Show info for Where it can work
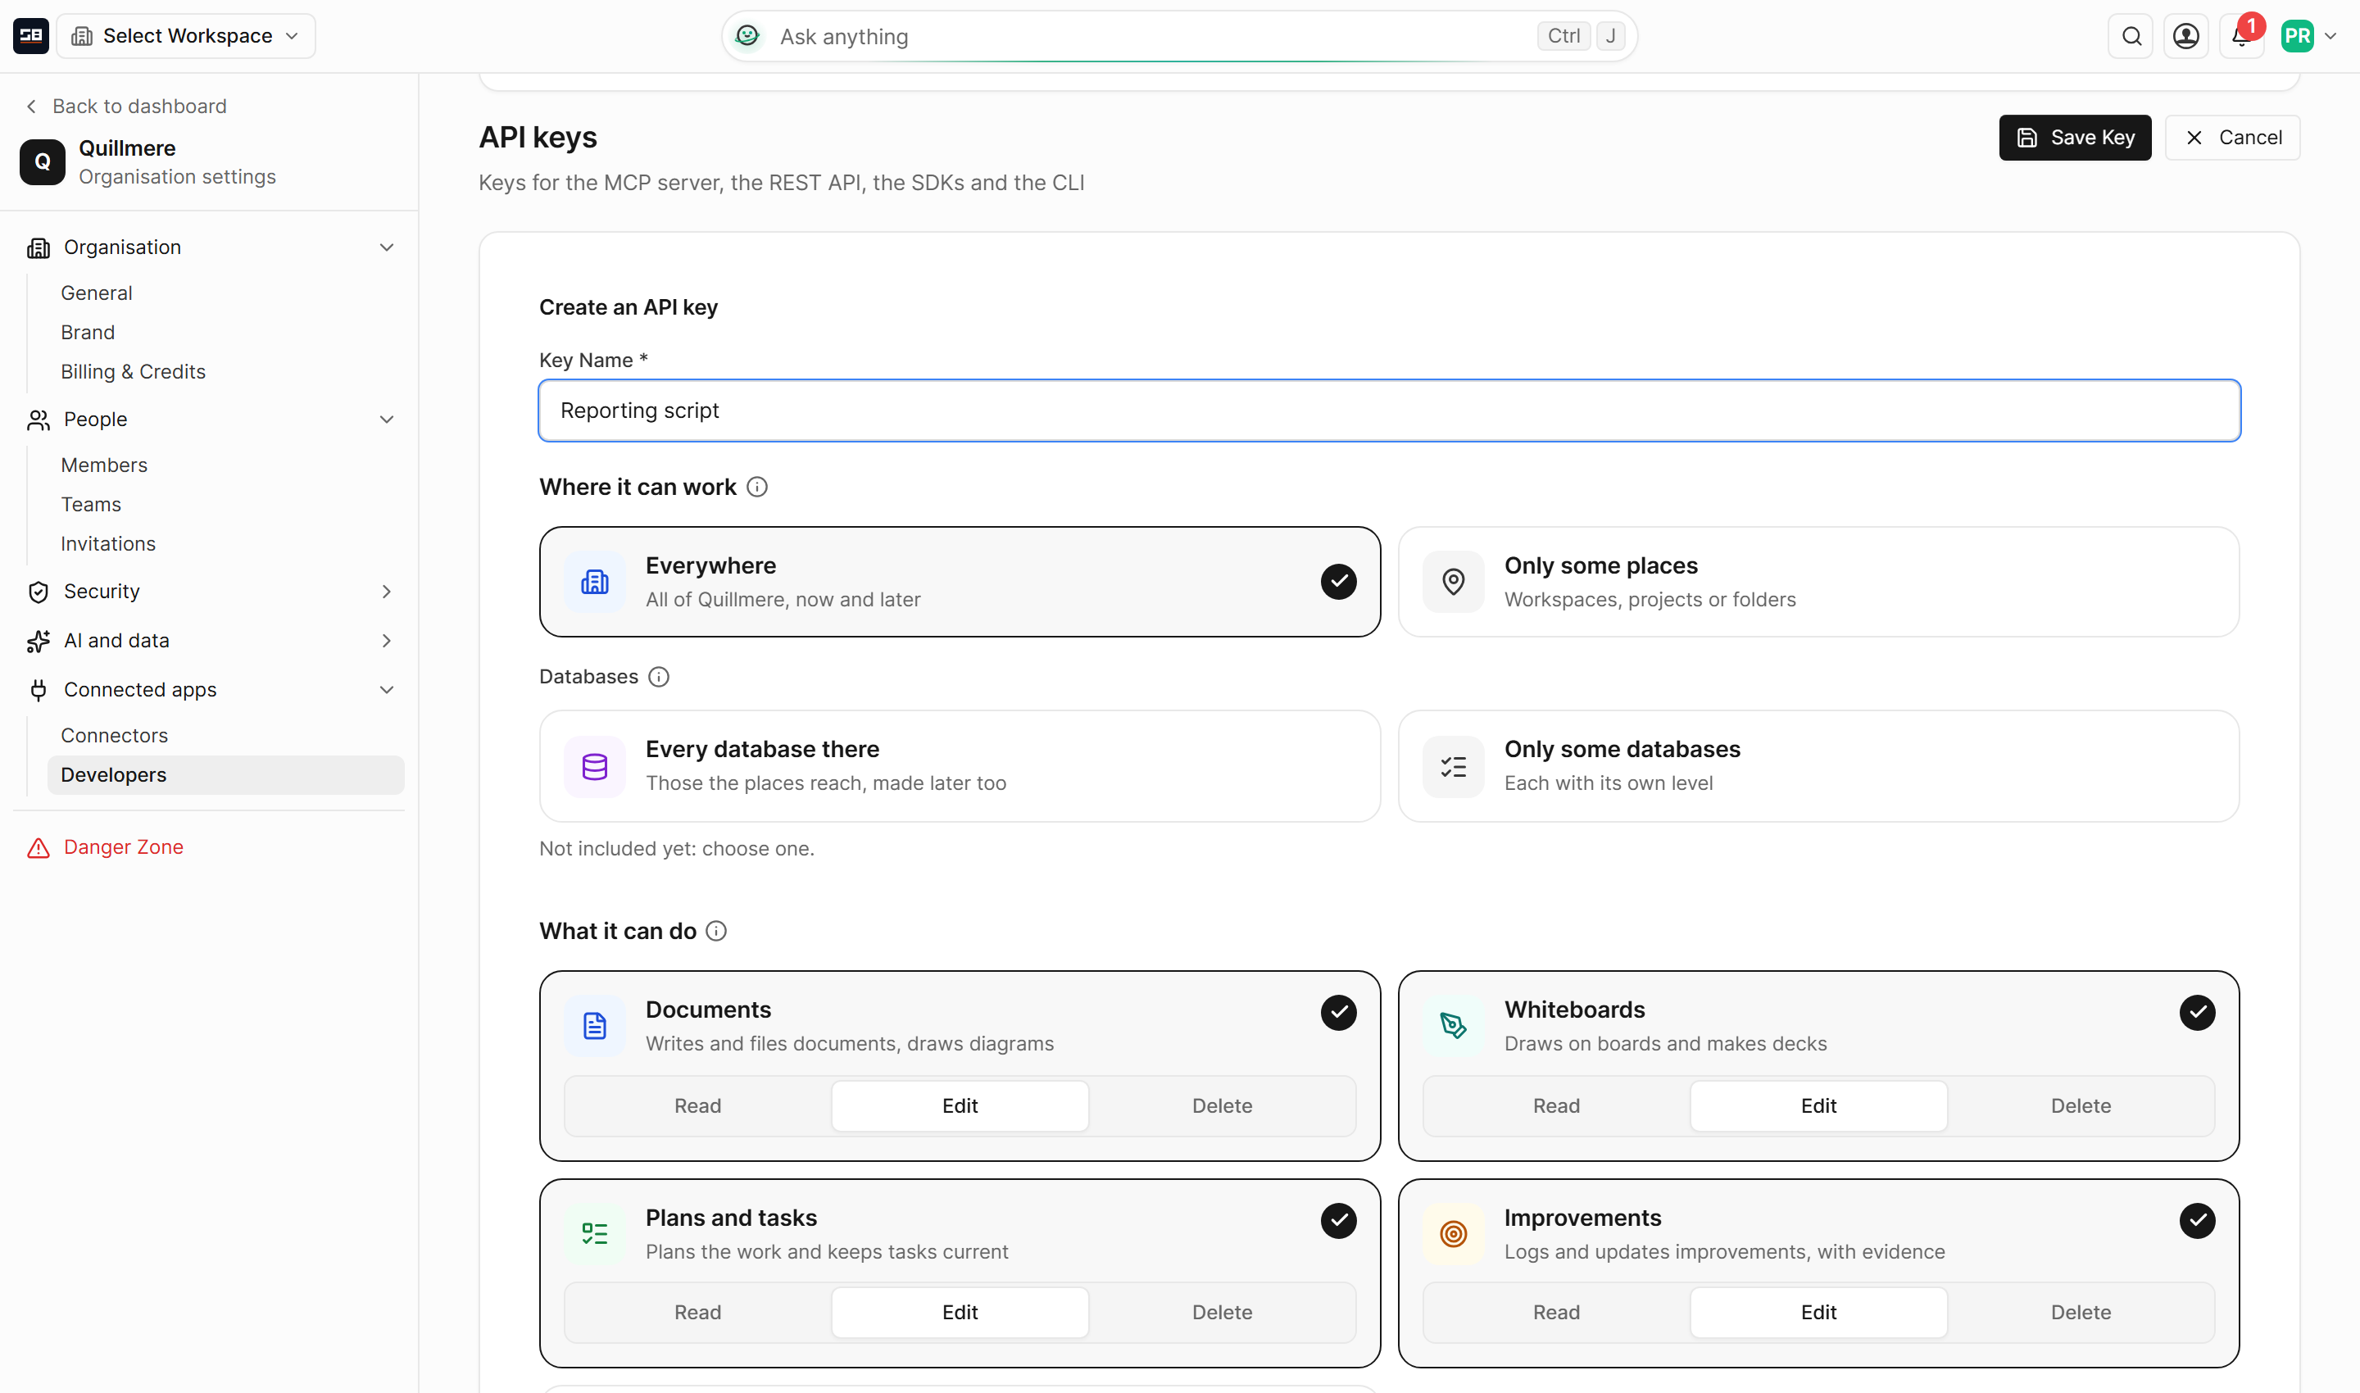 (x=756, y=488)
